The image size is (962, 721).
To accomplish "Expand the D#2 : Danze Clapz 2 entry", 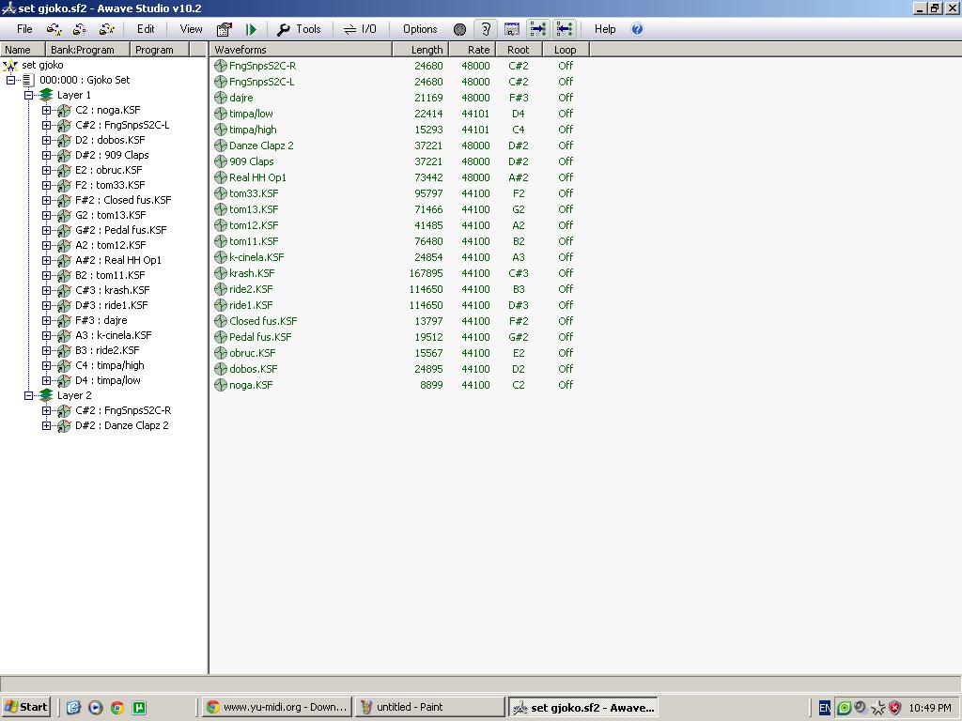I will pos(46,425).
